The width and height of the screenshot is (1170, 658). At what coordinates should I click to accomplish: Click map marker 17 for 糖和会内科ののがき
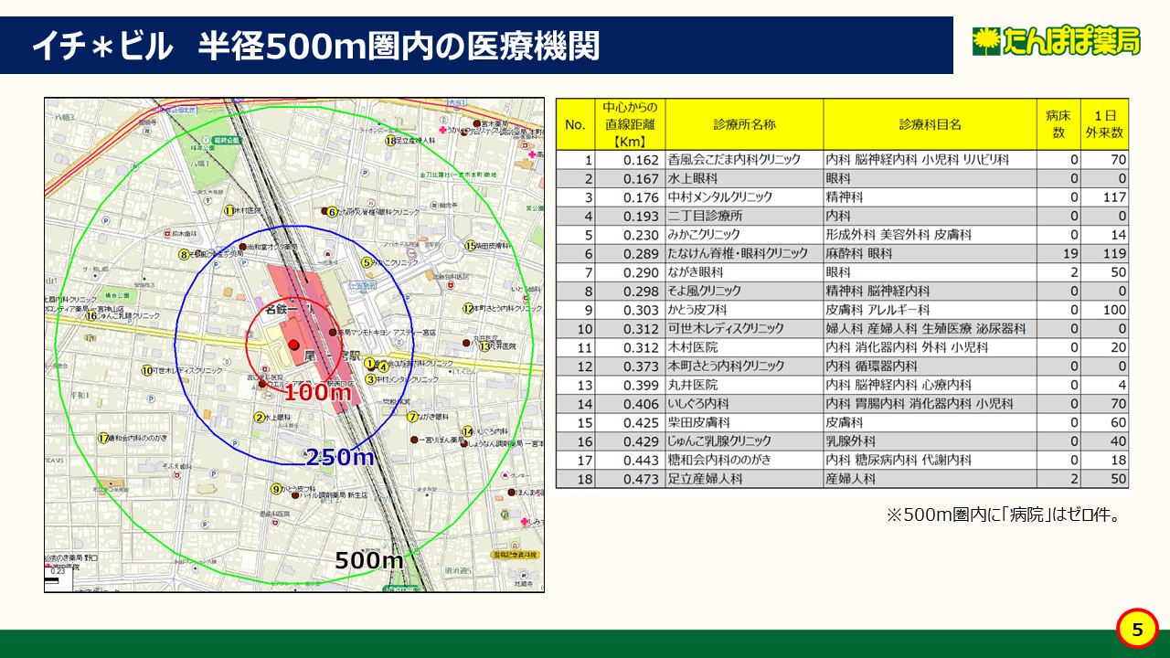(x=103, y=439)
